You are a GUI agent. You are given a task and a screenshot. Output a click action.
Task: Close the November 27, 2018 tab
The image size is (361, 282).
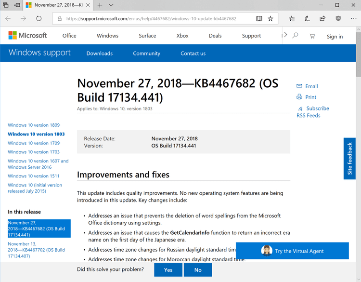click(x=88, y=5)
